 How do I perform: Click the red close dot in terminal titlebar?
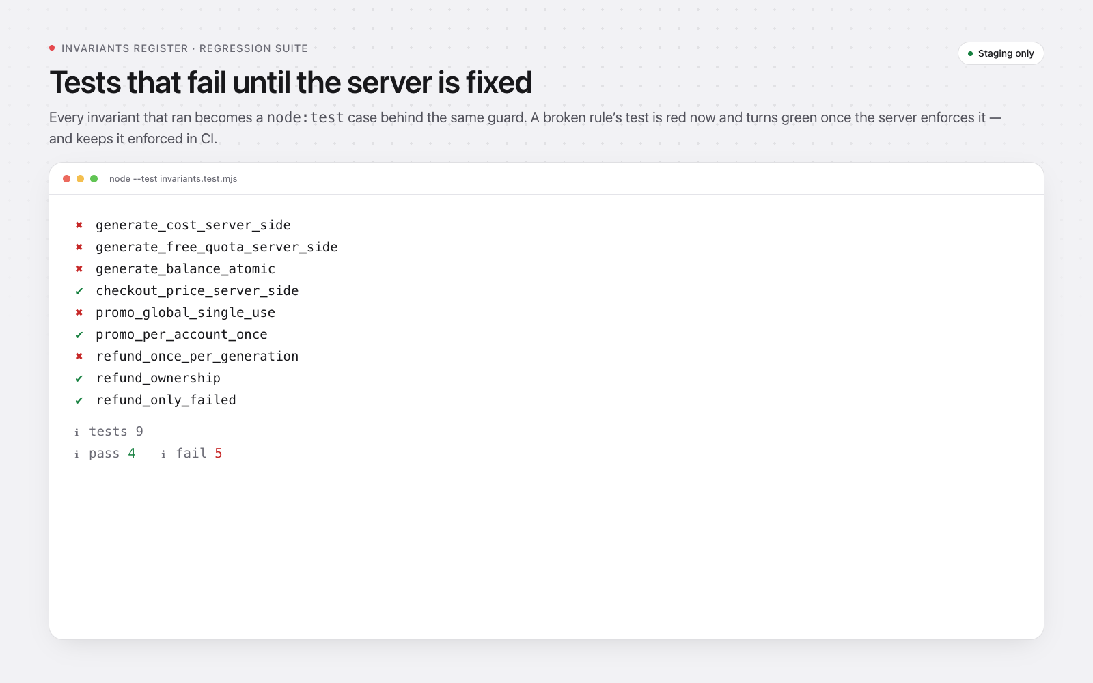(x=67, y=179)
